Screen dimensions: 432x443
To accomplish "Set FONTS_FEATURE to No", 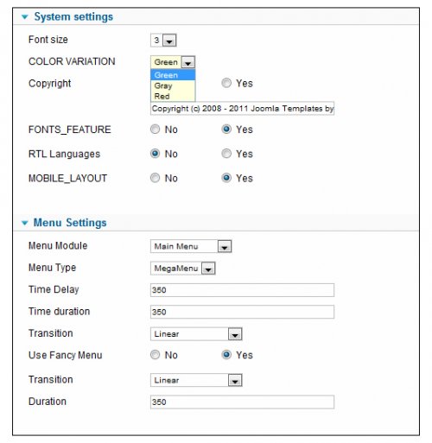I will (155, 130).
